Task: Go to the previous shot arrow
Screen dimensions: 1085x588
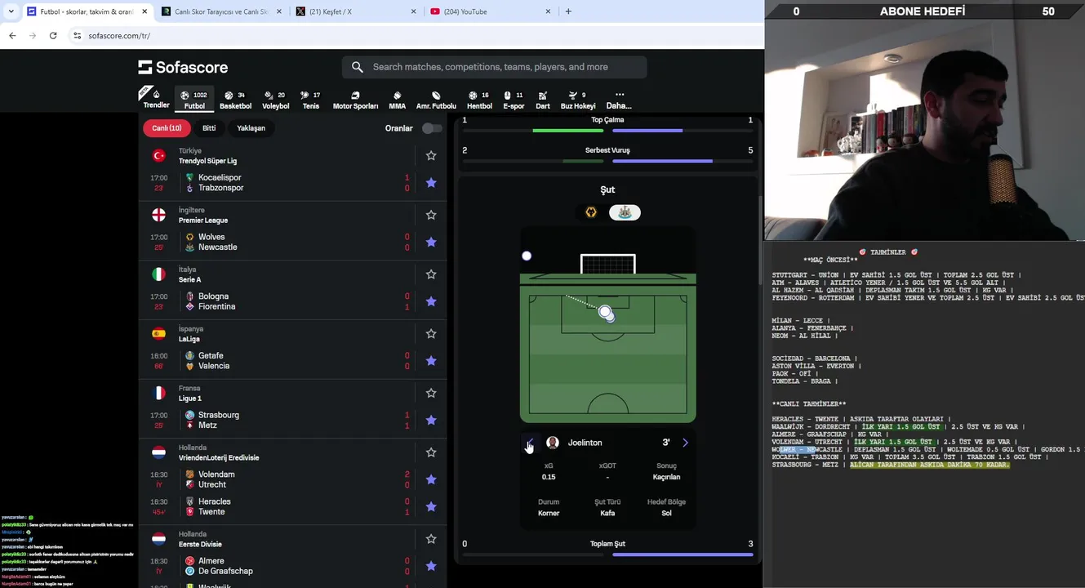Action: click(x=530, y=443)
